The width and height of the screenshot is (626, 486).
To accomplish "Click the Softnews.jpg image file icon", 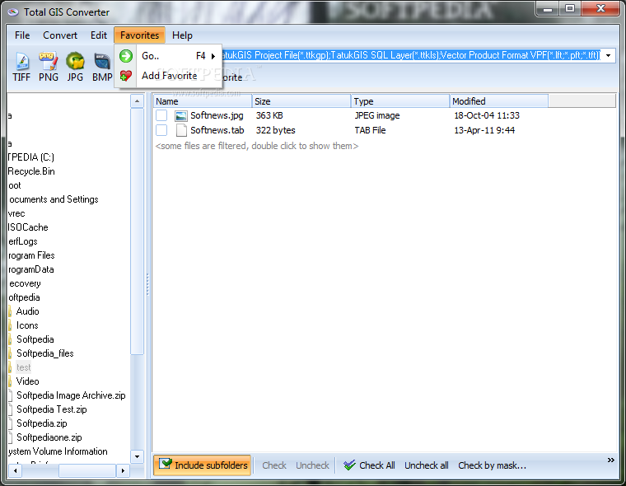I will 181,116.
